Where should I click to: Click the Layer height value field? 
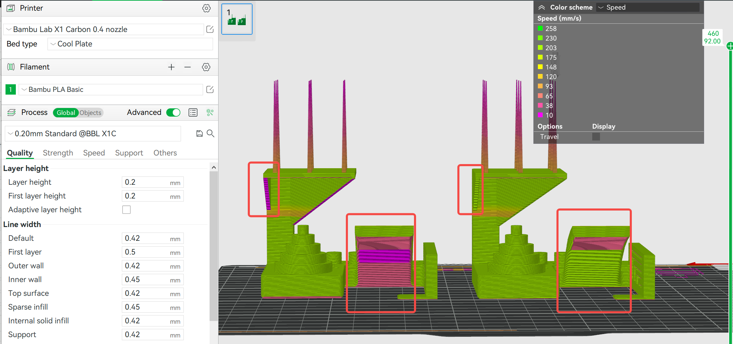click(153, 182)
